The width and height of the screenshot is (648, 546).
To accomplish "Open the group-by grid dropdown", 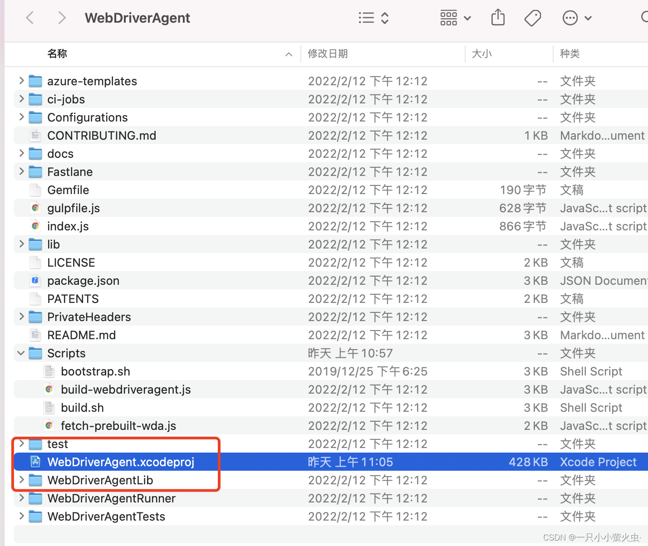I will click(456, 18).
